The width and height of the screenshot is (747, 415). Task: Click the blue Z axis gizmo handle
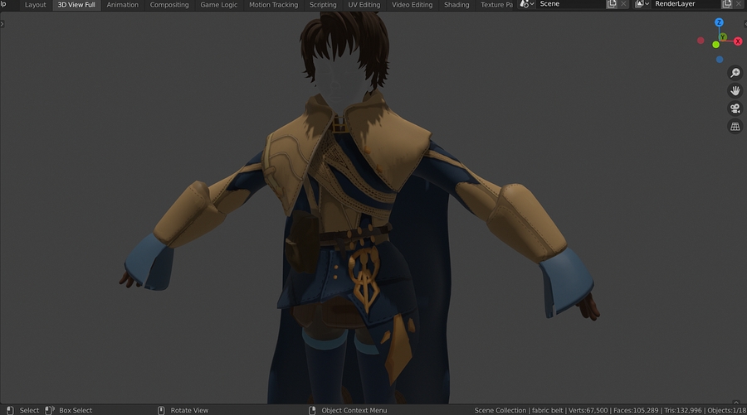(x=719, y=22)
